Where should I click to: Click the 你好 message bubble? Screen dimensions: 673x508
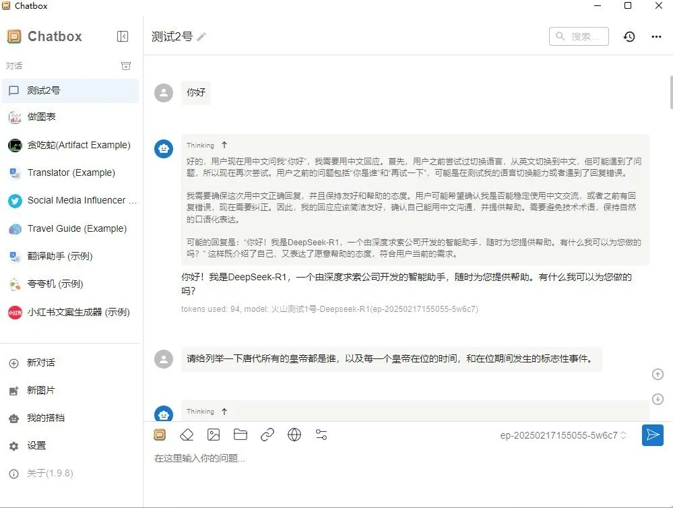[x=196, y=93]
